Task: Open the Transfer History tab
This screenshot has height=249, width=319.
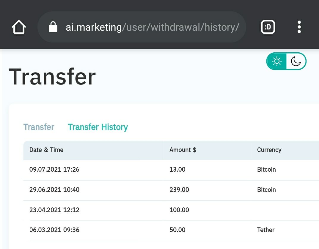Action: coord(98,127)
